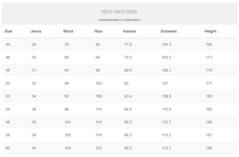Click jeans size 30 cell

point(34,57)
